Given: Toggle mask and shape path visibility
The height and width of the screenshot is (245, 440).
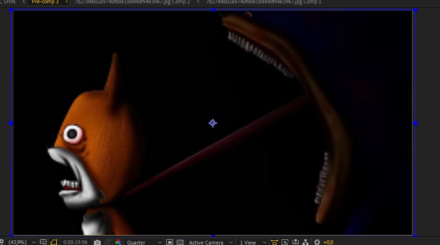Looking at the screenshot, I should click(54, 242).
